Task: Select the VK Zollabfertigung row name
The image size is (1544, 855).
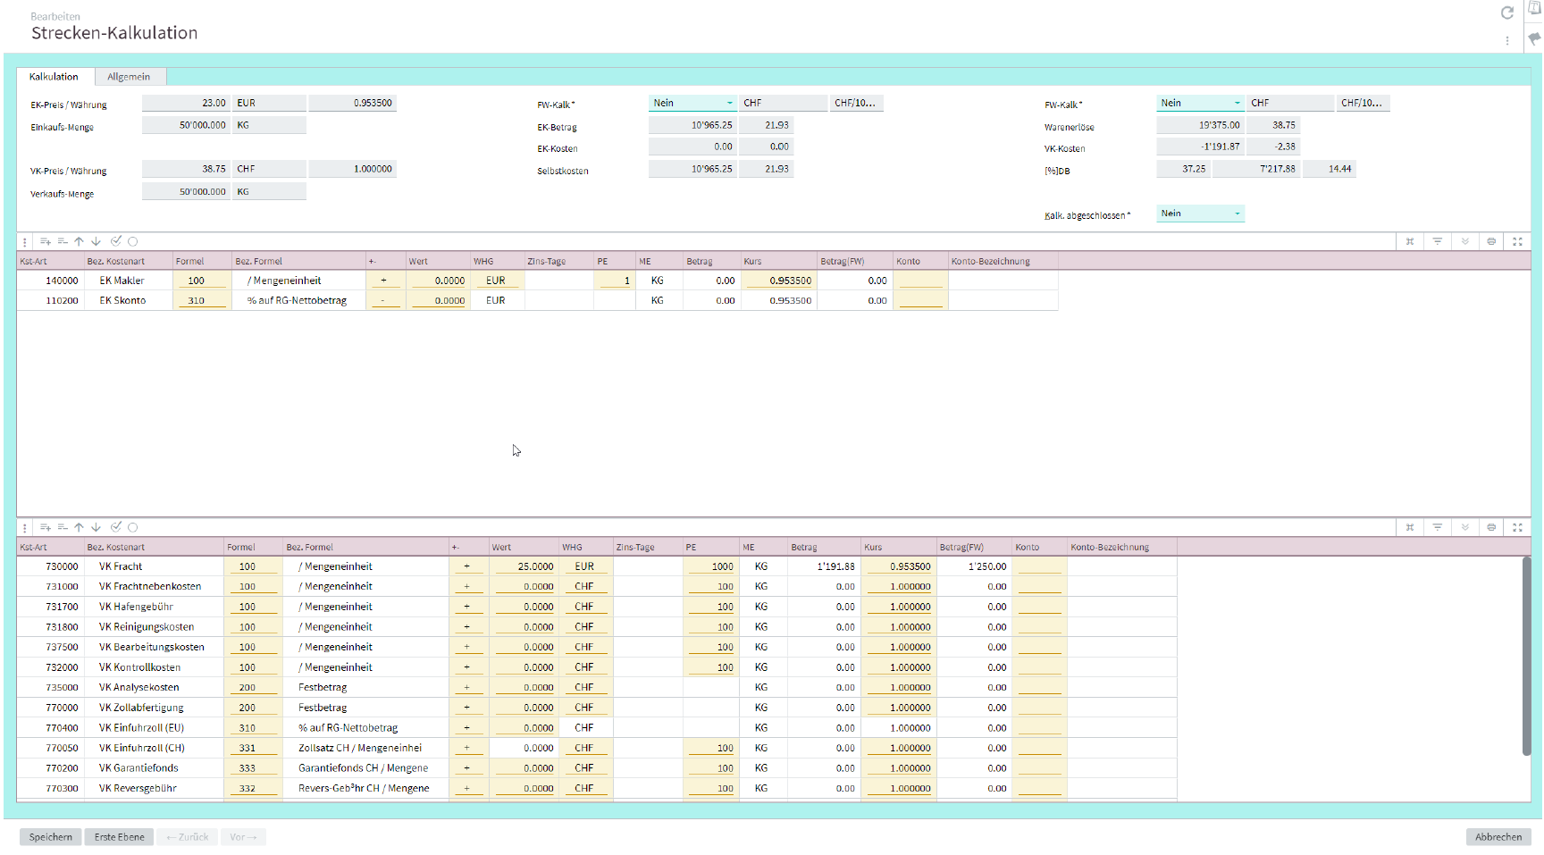Action: [141, 708]
